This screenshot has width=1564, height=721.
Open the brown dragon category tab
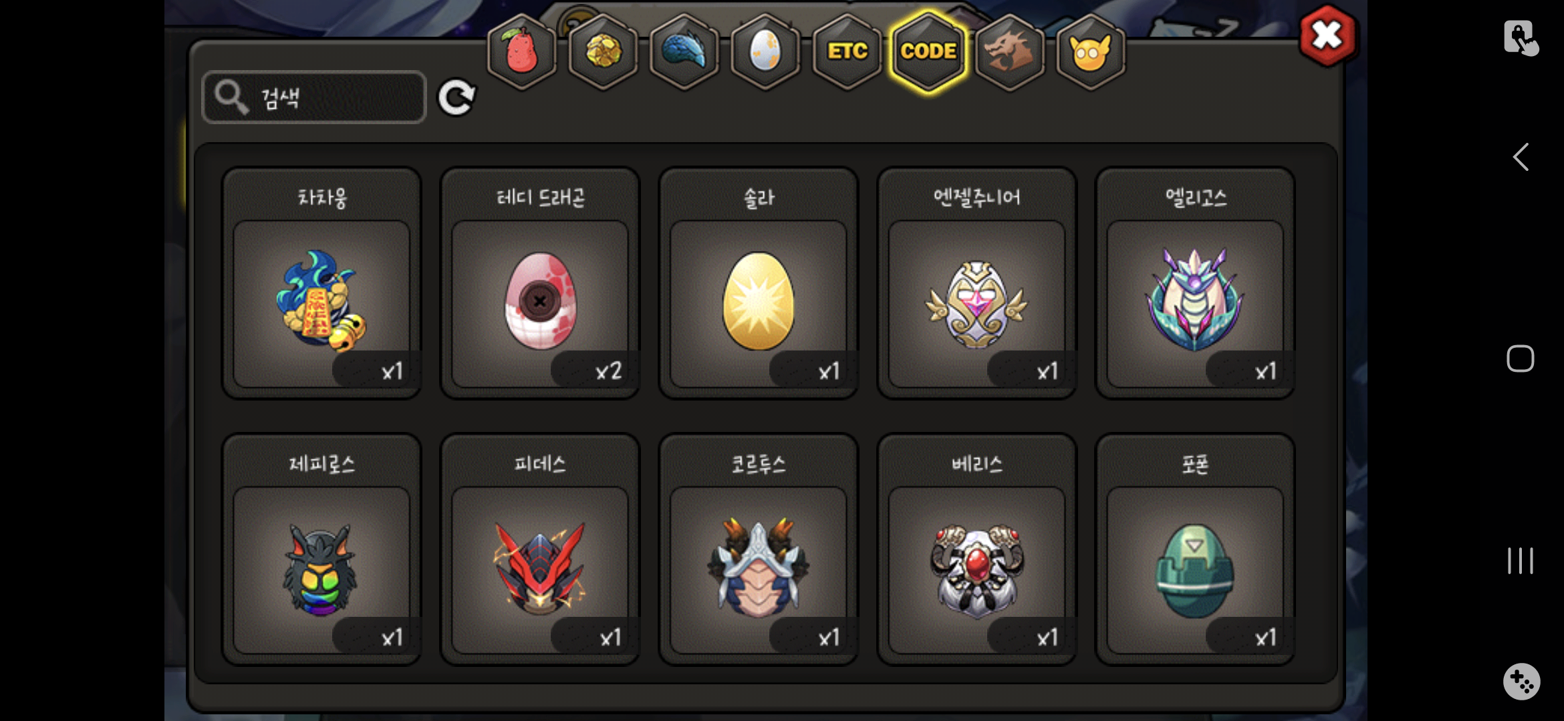[x=1010, y=51]
